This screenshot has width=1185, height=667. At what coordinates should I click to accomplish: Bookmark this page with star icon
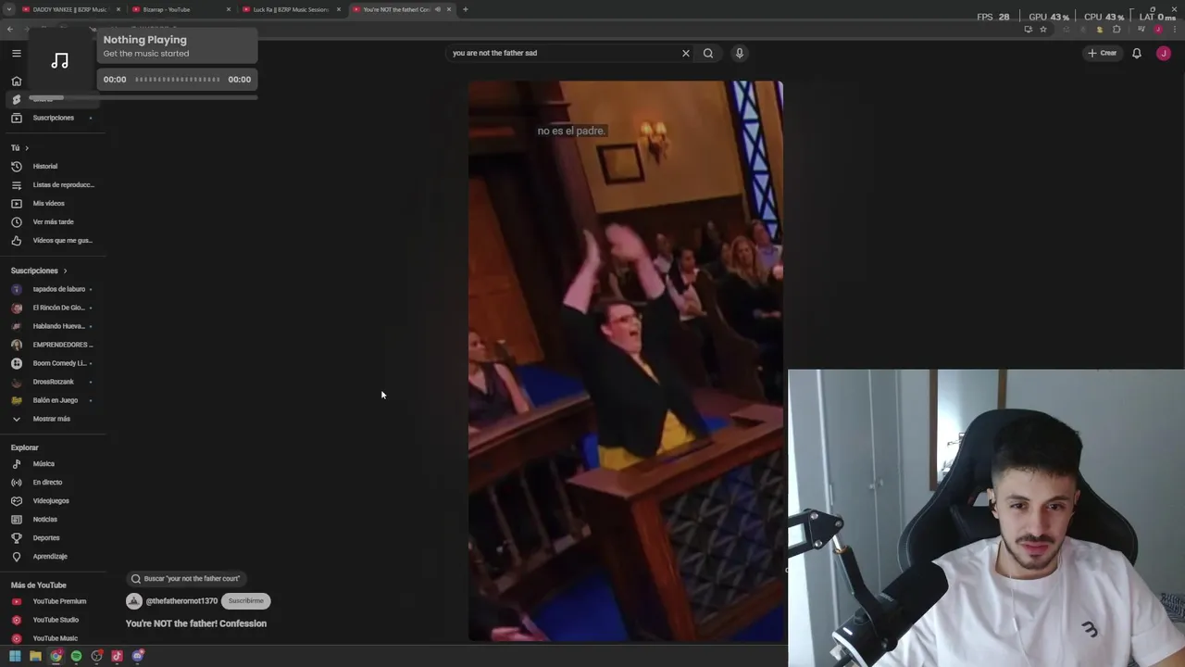coord(1043,29)
